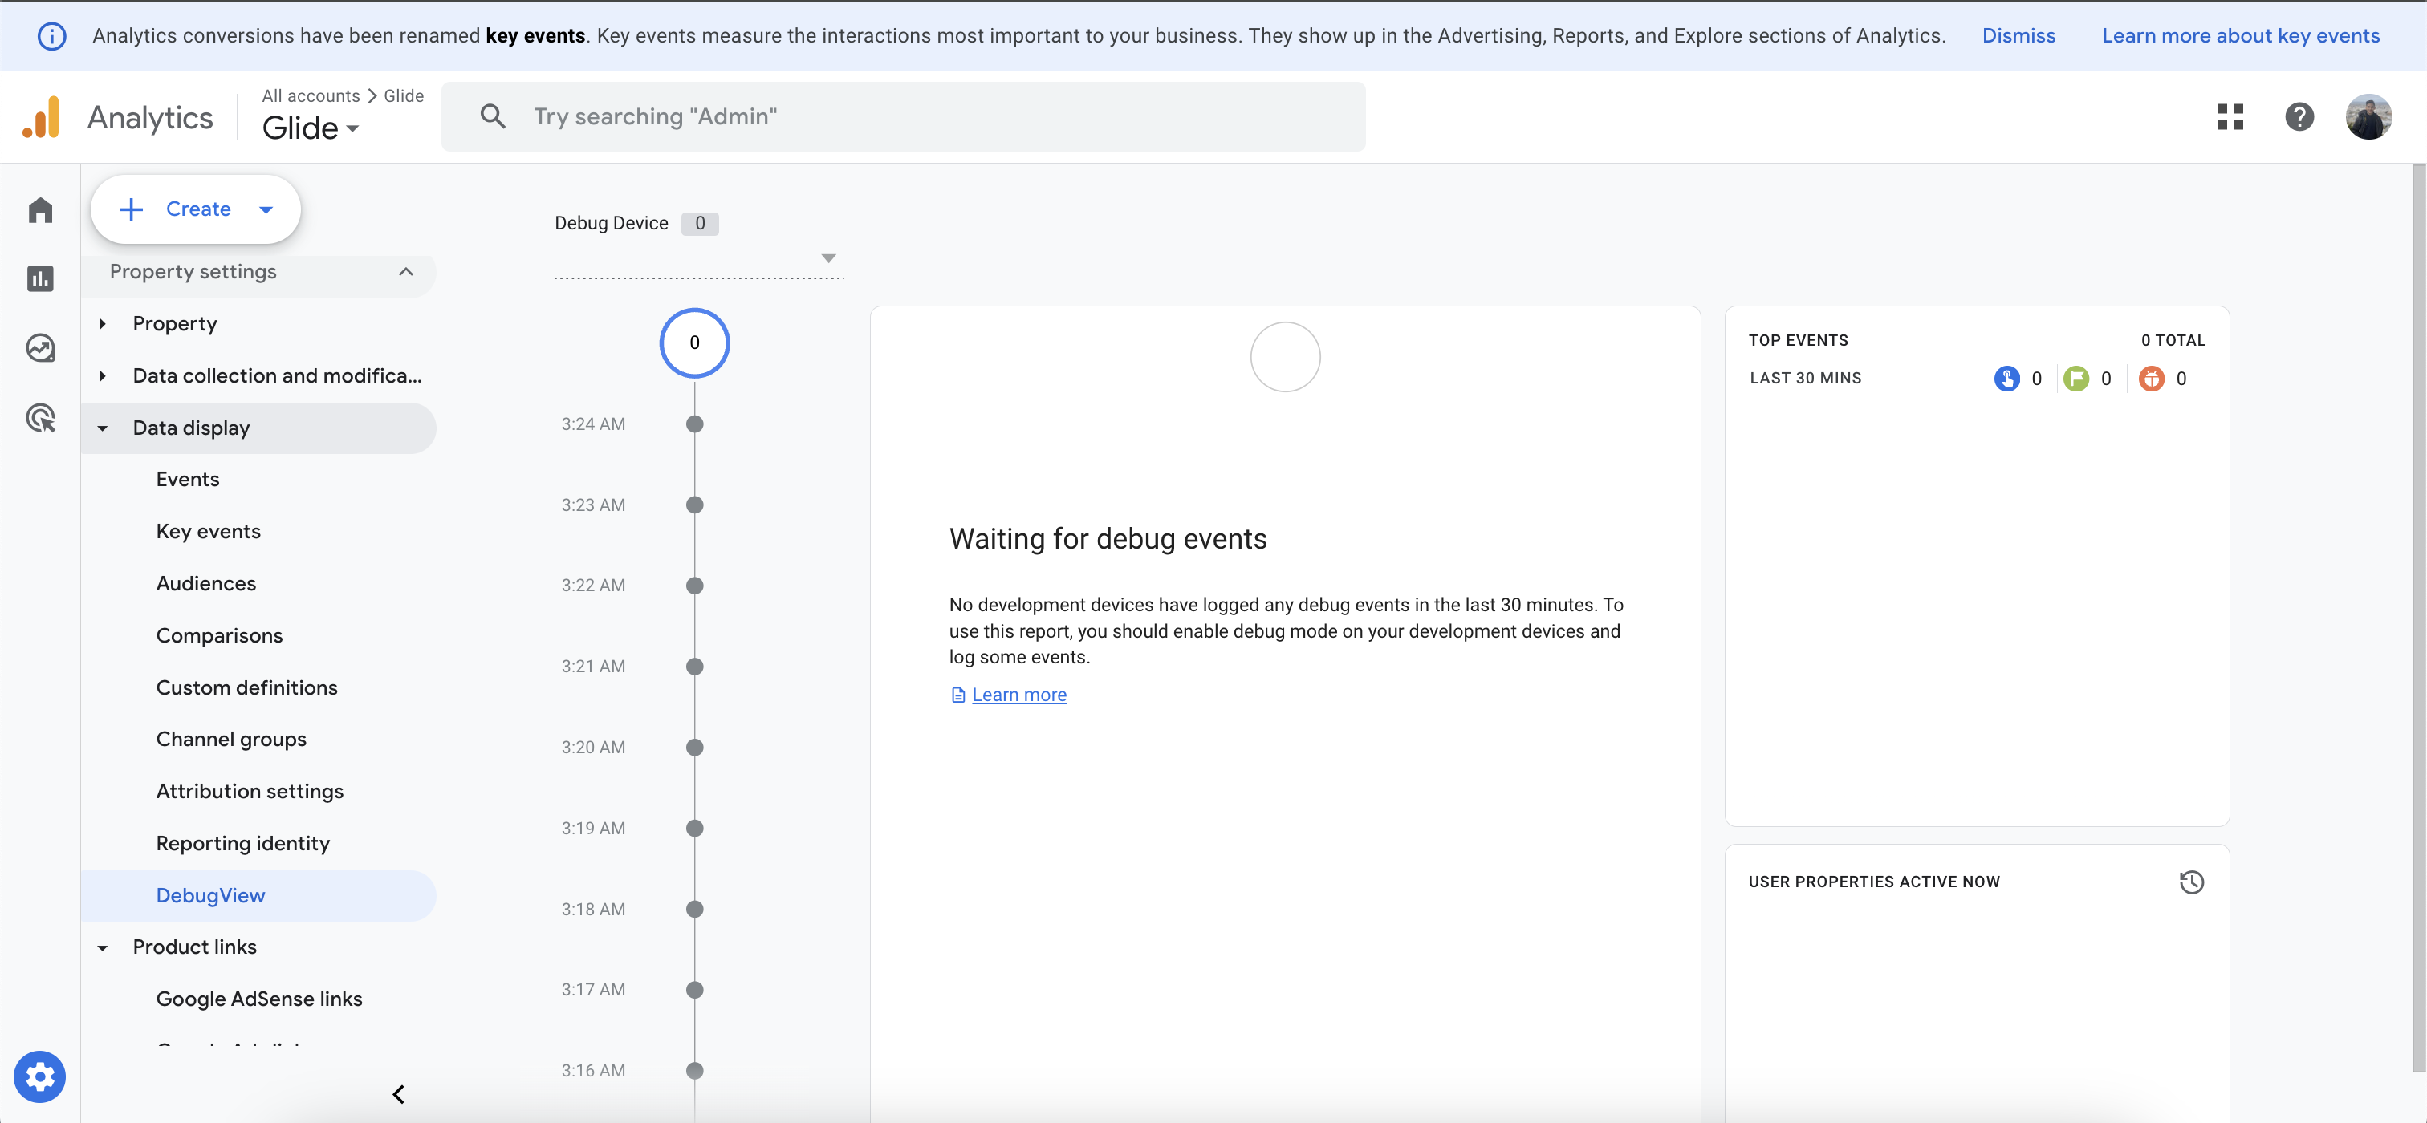The image size is (2427, 1123).
Task: Open the Debug Device dropdown arrow
Action: pos(828,258)
